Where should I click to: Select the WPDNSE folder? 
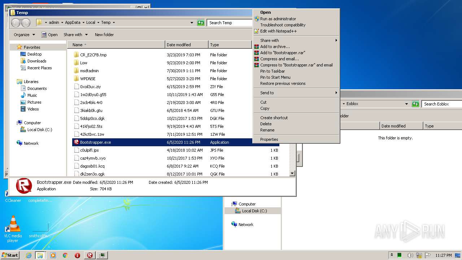tap(88, 79)
